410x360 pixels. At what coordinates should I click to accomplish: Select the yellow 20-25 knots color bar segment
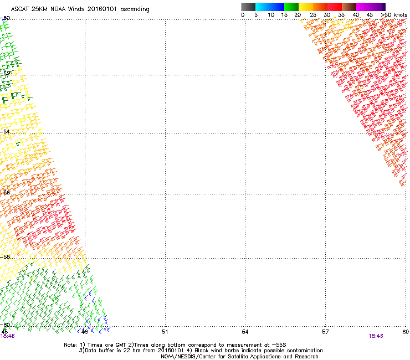coord(306,7)
